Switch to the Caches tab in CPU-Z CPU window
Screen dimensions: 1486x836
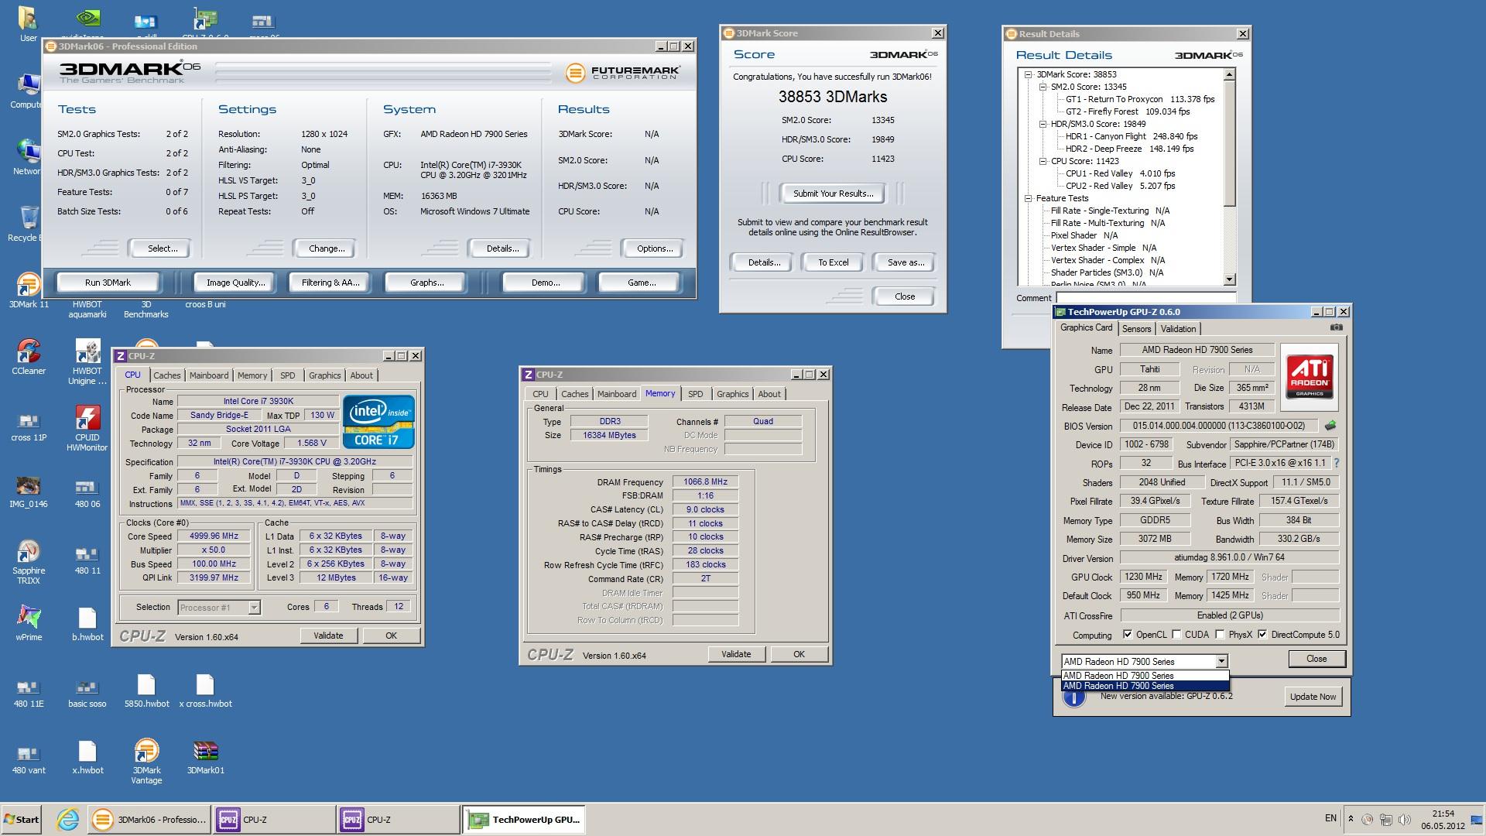[166, 375]
